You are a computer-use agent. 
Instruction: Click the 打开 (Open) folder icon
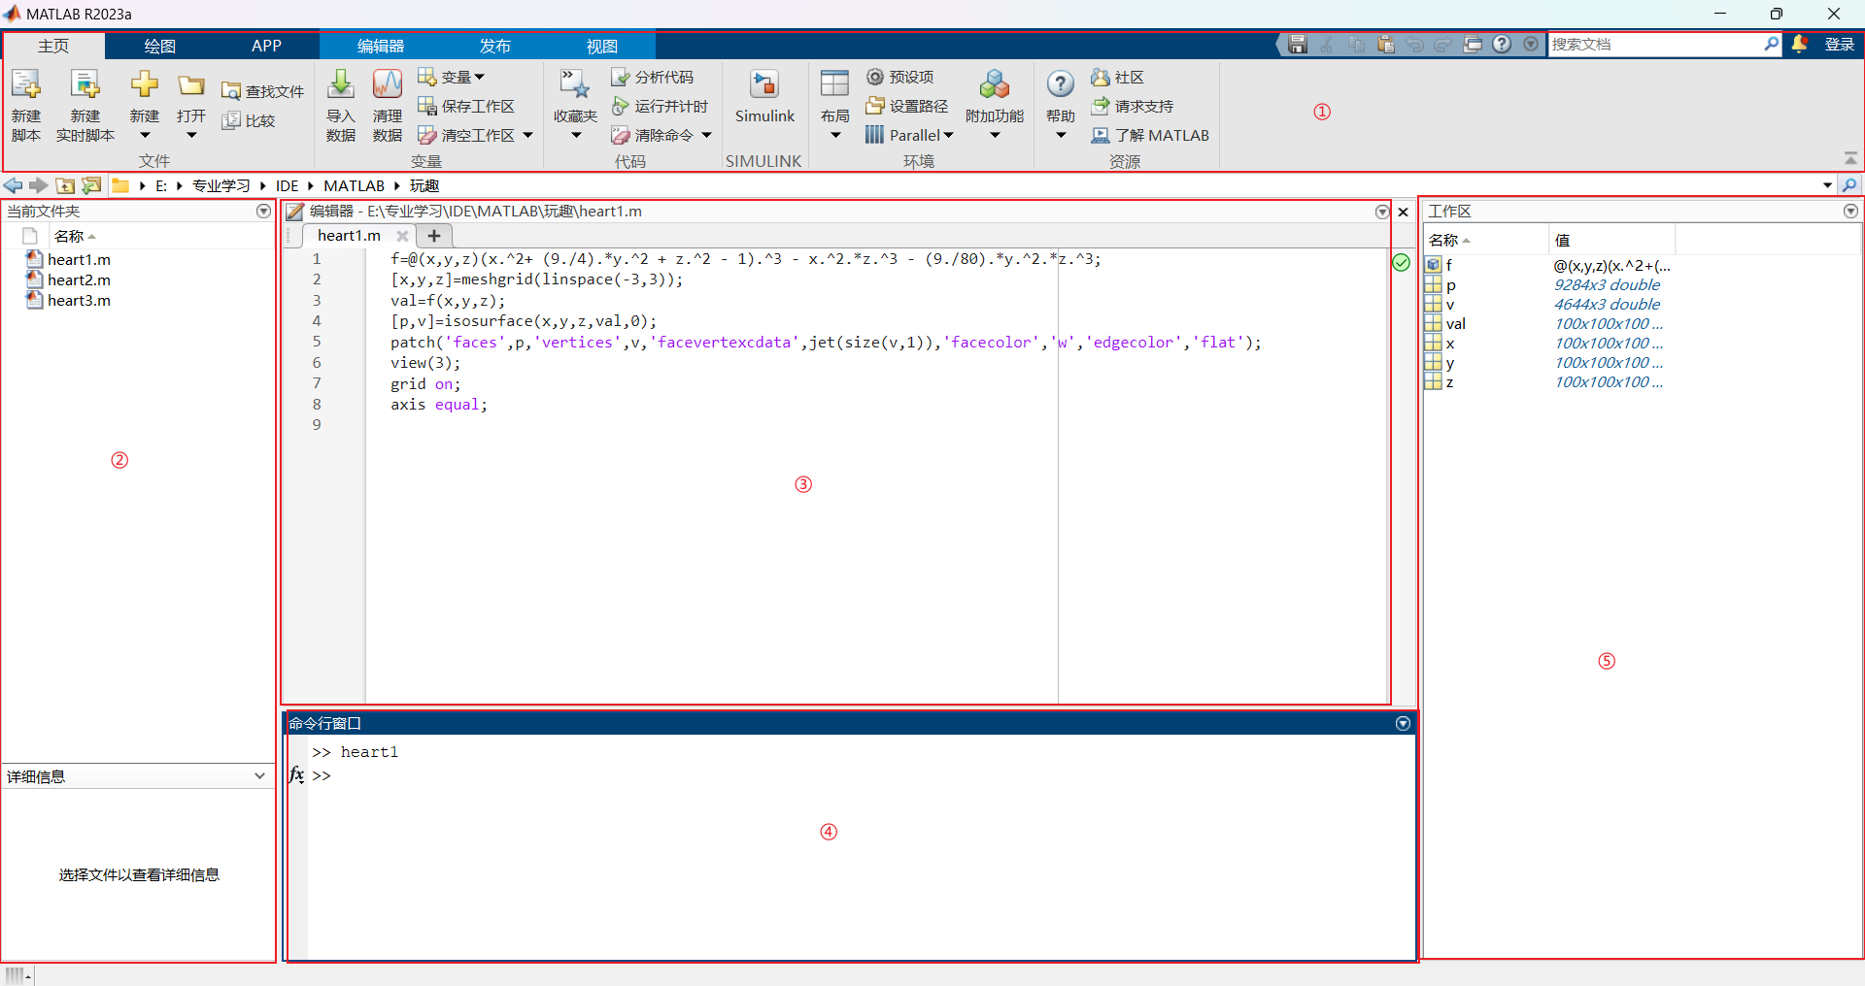click(191, 85)
